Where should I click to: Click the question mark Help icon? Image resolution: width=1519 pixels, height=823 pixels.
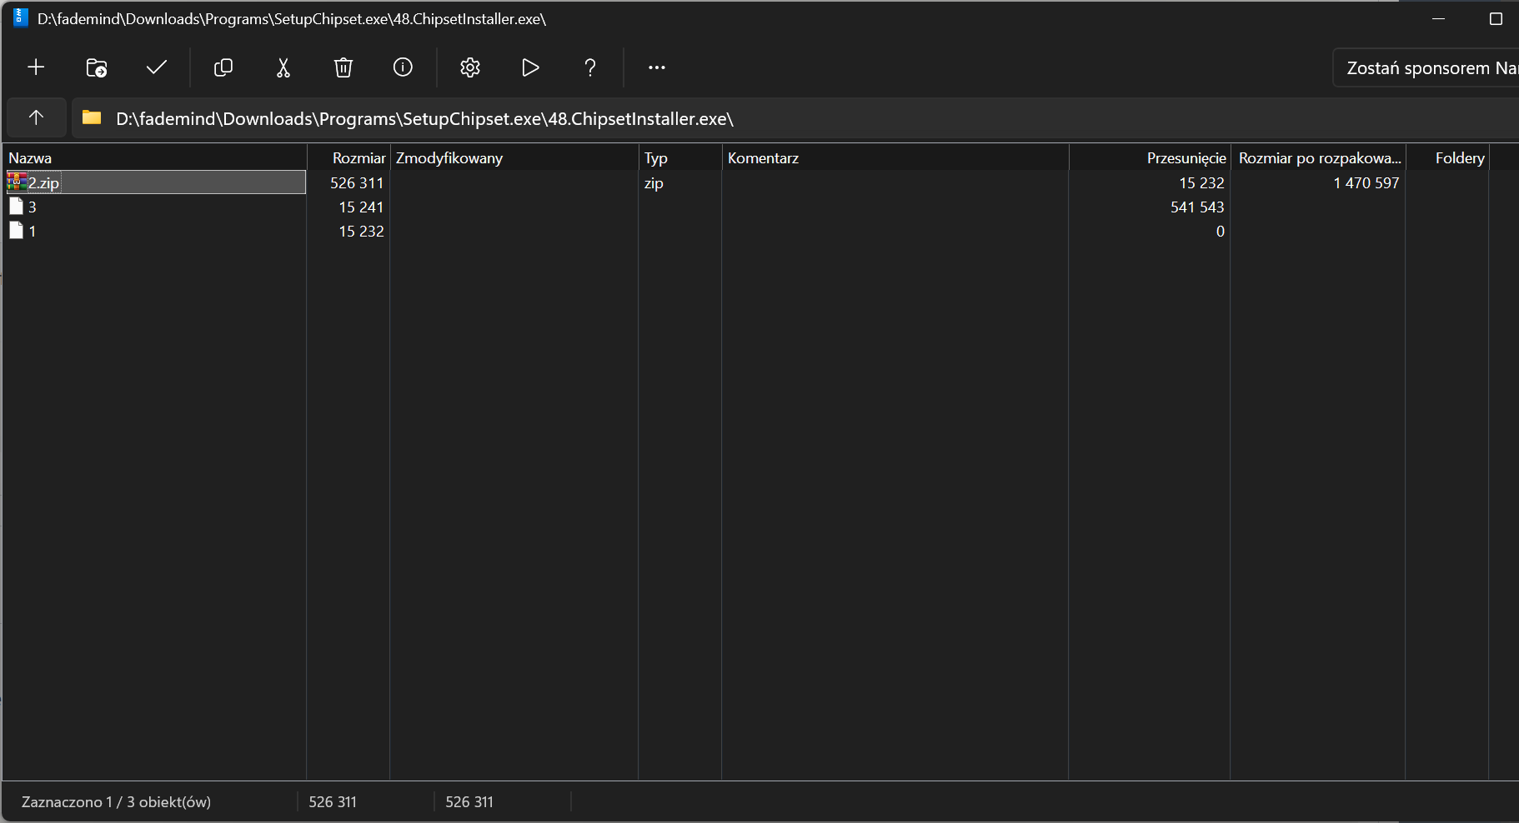[590, 67]
